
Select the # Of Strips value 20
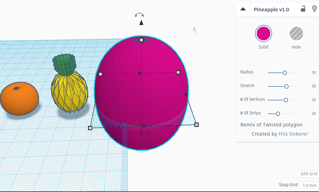coord(314,113)
